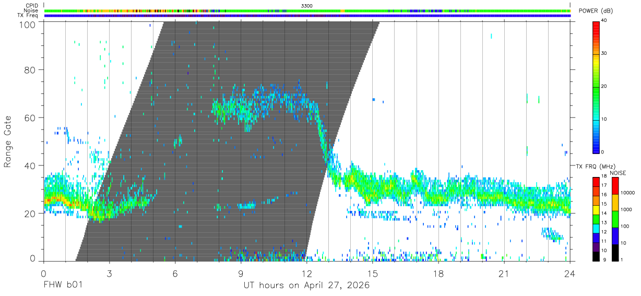Screen dimensions: 641x296
Task: Click the 6 tick on UT hours axis
Action: click(175, 273)
